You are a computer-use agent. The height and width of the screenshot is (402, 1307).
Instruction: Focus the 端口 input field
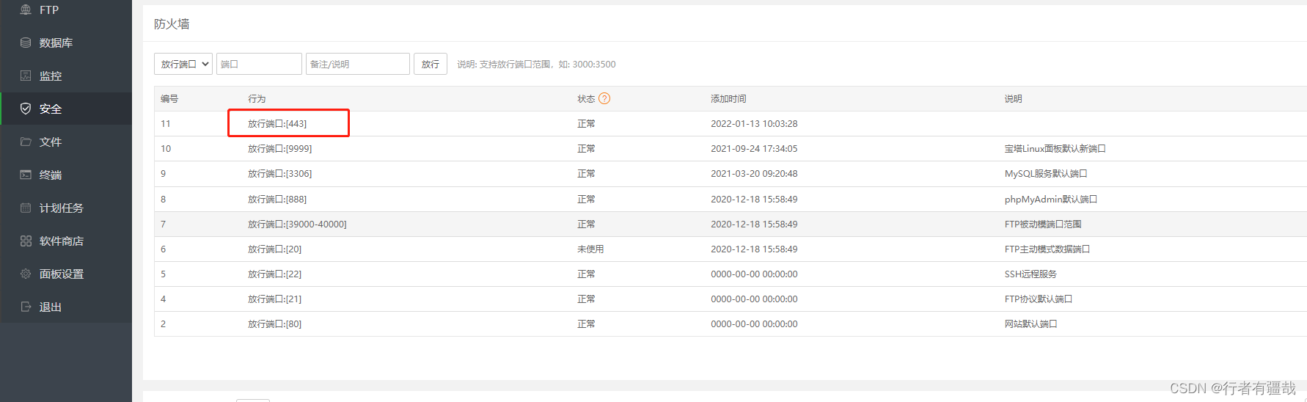tap(259, 64)
